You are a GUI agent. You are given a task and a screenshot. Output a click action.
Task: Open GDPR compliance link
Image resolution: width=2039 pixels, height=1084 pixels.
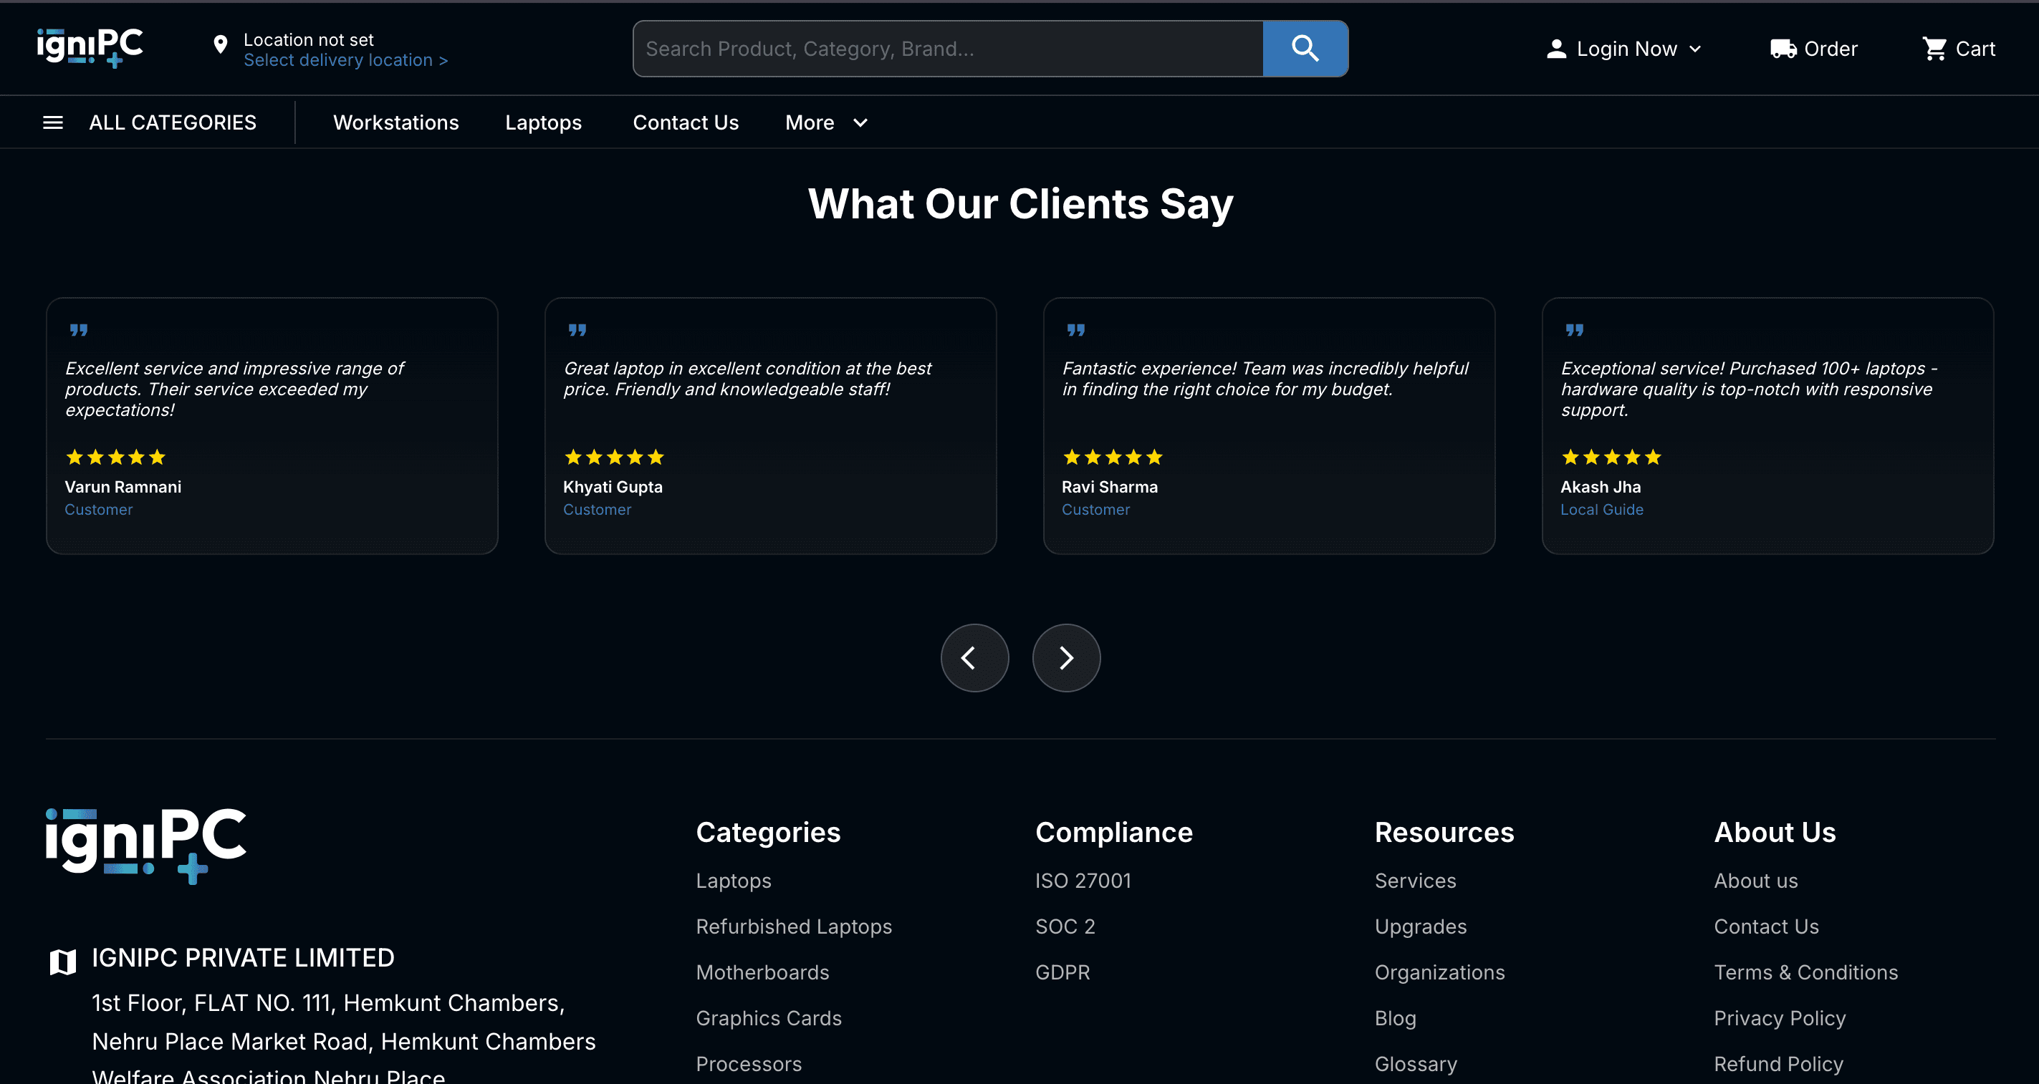pyautogui.click(x=1062, y=972)
